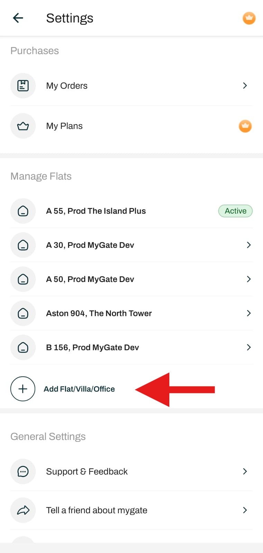Tap the back arrow icon

tap(18, 18)
